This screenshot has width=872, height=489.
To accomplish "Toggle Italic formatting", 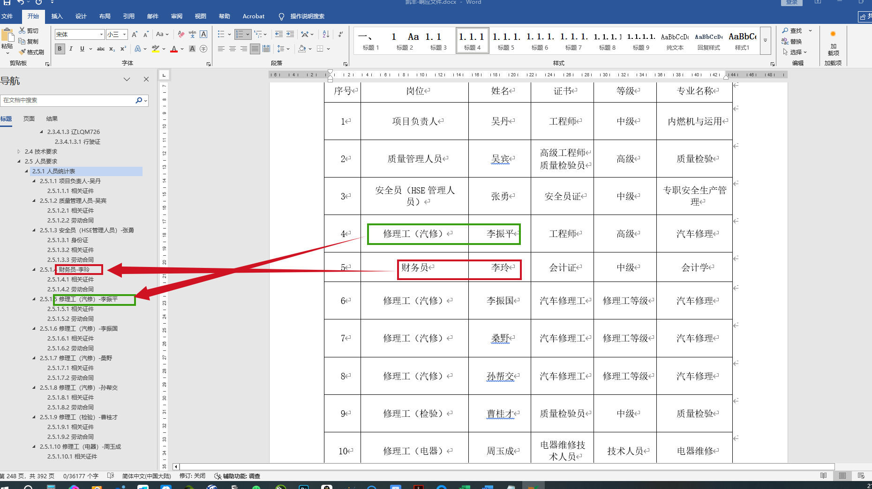I will [x=71, y=49].
